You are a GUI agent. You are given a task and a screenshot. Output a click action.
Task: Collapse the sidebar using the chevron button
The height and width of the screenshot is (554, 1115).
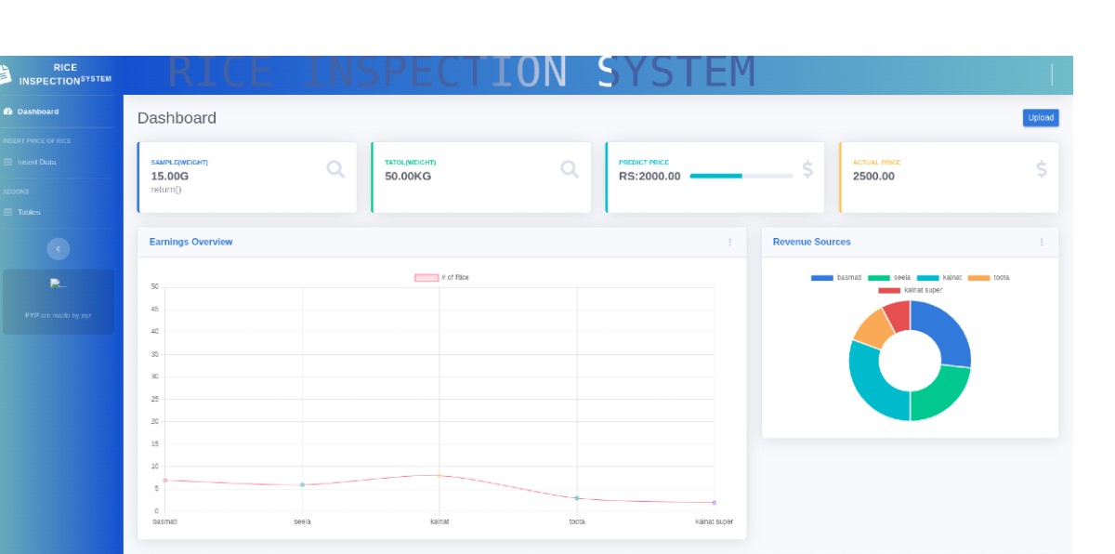(x=58, y=248)
